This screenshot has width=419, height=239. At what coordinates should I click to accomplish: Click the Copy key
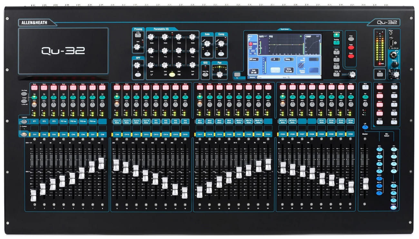pos(351,39)
